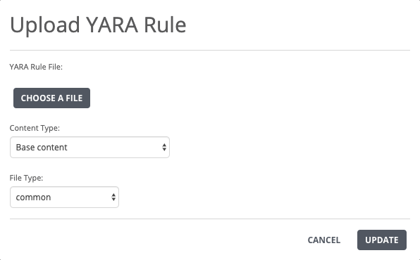Click the 'Upload YARA Rule' heading
Viewport: 420px width, 260px height.
98,25
